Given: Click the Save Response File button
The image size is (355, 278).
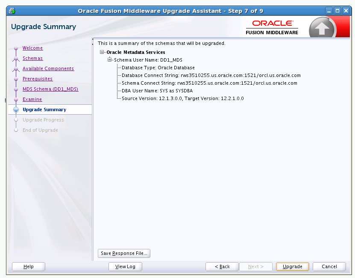Looking at the screenshot, I should click(x=124, y=253).
